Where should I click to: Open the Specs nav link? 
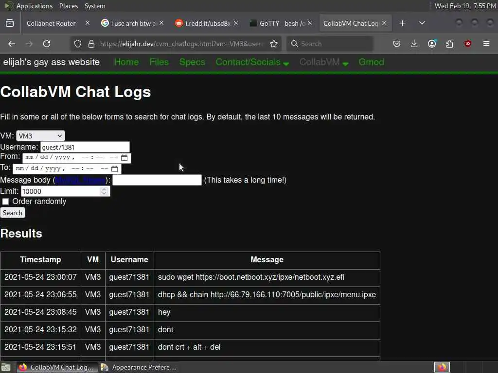pyautogui.click(x=192, y=62)
